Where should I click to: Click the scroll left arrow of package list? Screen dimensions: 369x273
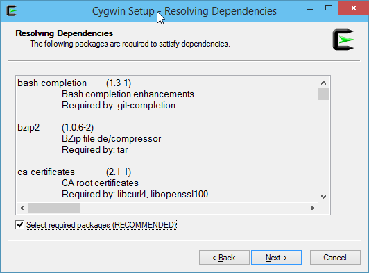pyautogui.click(x=22, y=208)
